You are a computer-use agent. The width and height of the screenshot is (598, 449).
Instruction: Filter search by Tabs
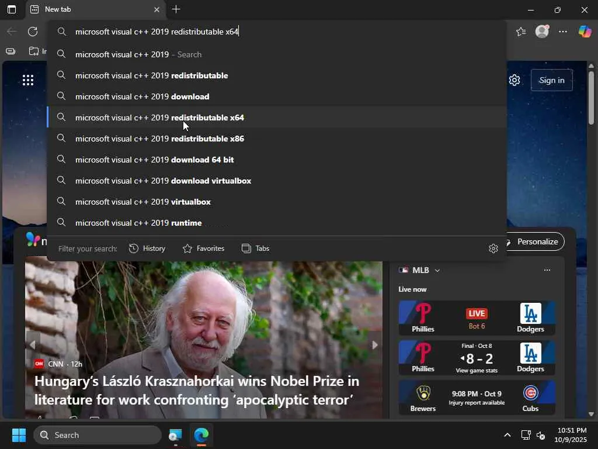[x=256, y=248]
